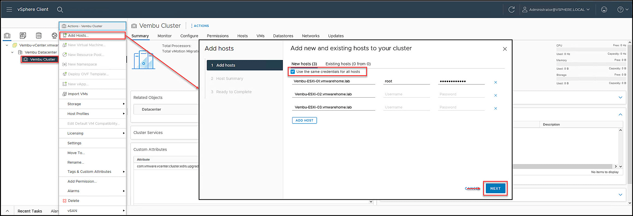Click the Vembu-ESXi-01.vmwarehome.lab hostname field
Screen dimensions: 633x216
334,81
